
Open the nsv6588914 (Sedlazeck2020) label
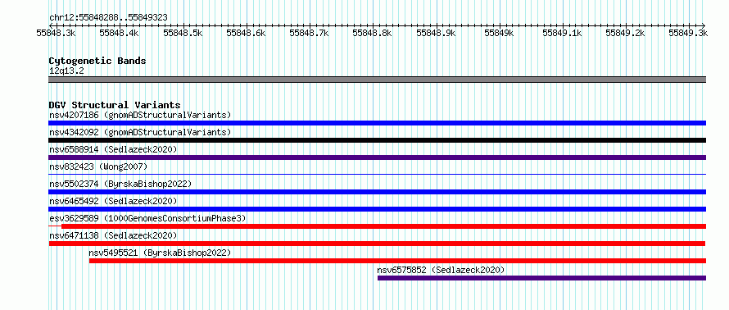click(113, 149)
